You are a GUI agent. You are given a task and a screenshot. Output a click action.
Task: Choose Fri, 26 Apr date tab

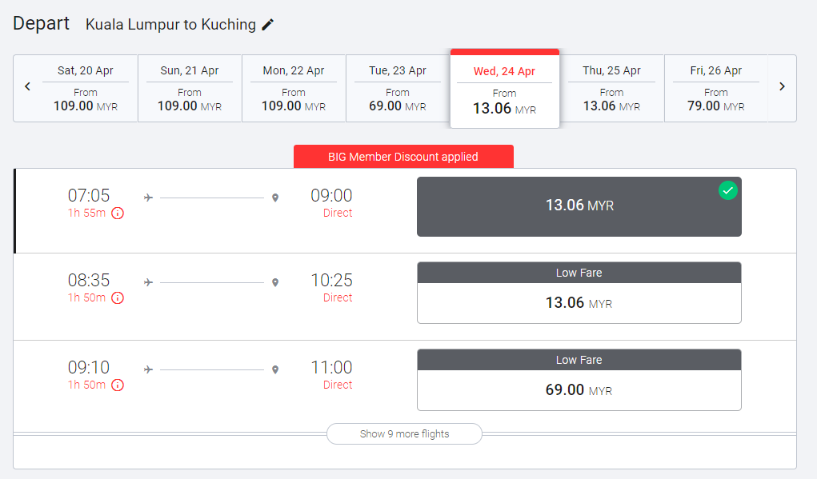click(715, 88)
